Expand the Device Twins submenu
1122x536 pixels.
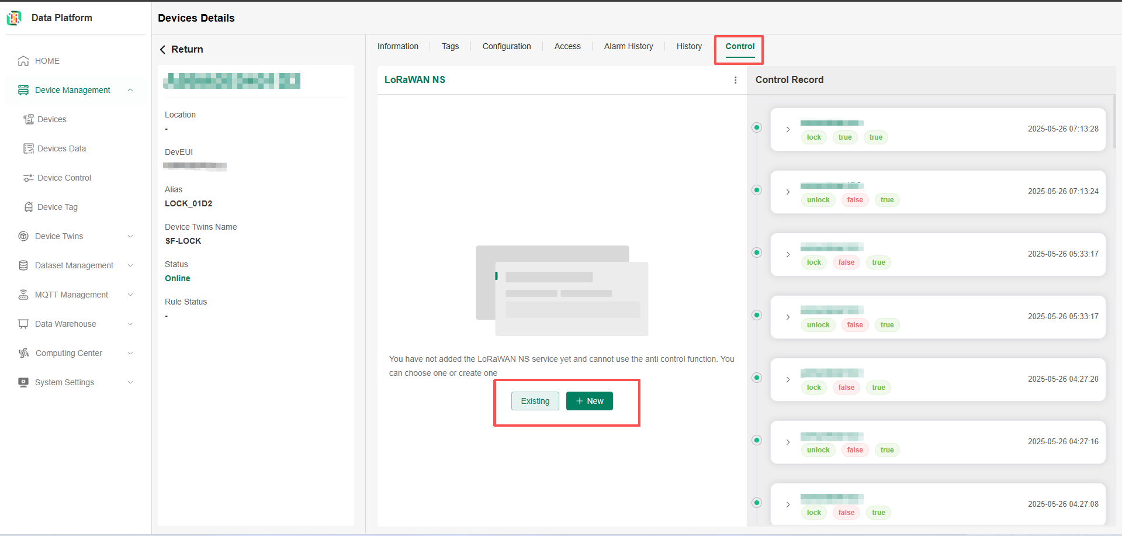click(130, 236)
